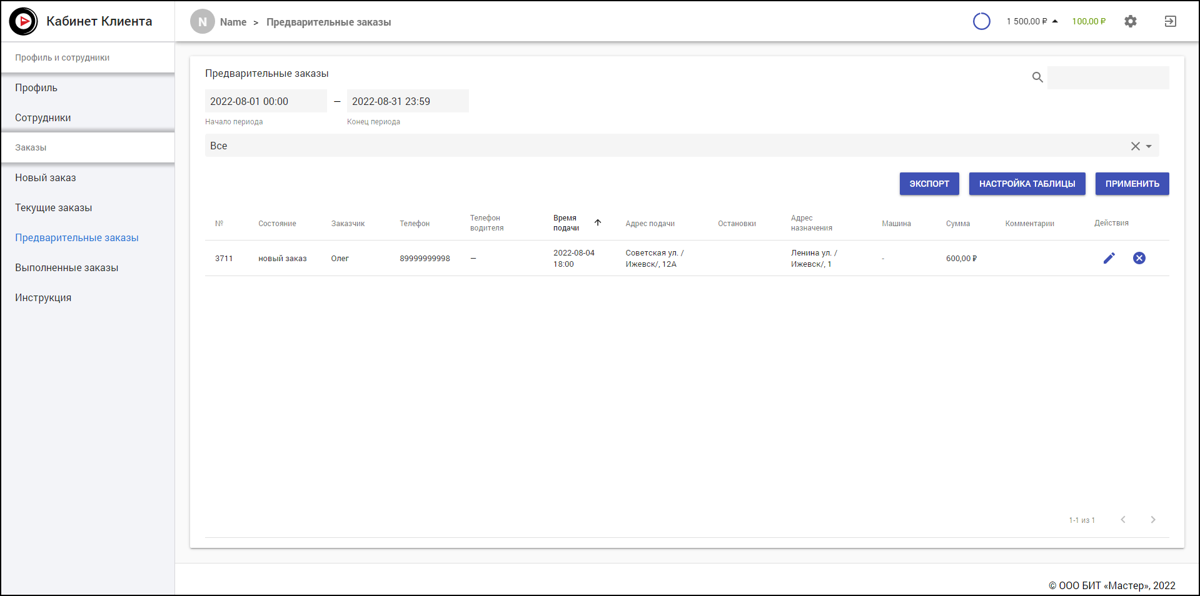
Task: Click the blue circle status indicator
Action: [x=981, y=21]
